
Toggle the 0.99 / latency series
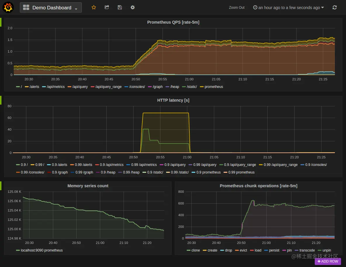pyautogui.click(x=40, y=165)
